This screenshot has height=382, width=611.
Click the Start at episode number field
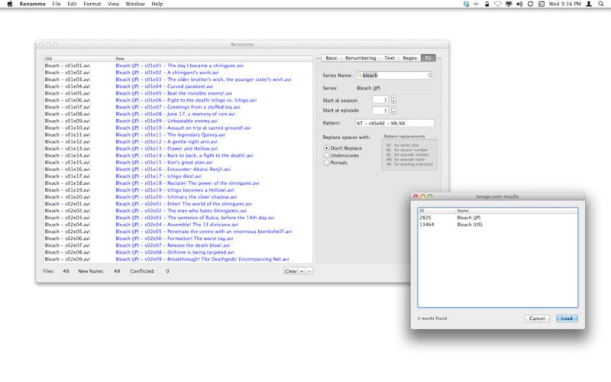tap(380, 110)
